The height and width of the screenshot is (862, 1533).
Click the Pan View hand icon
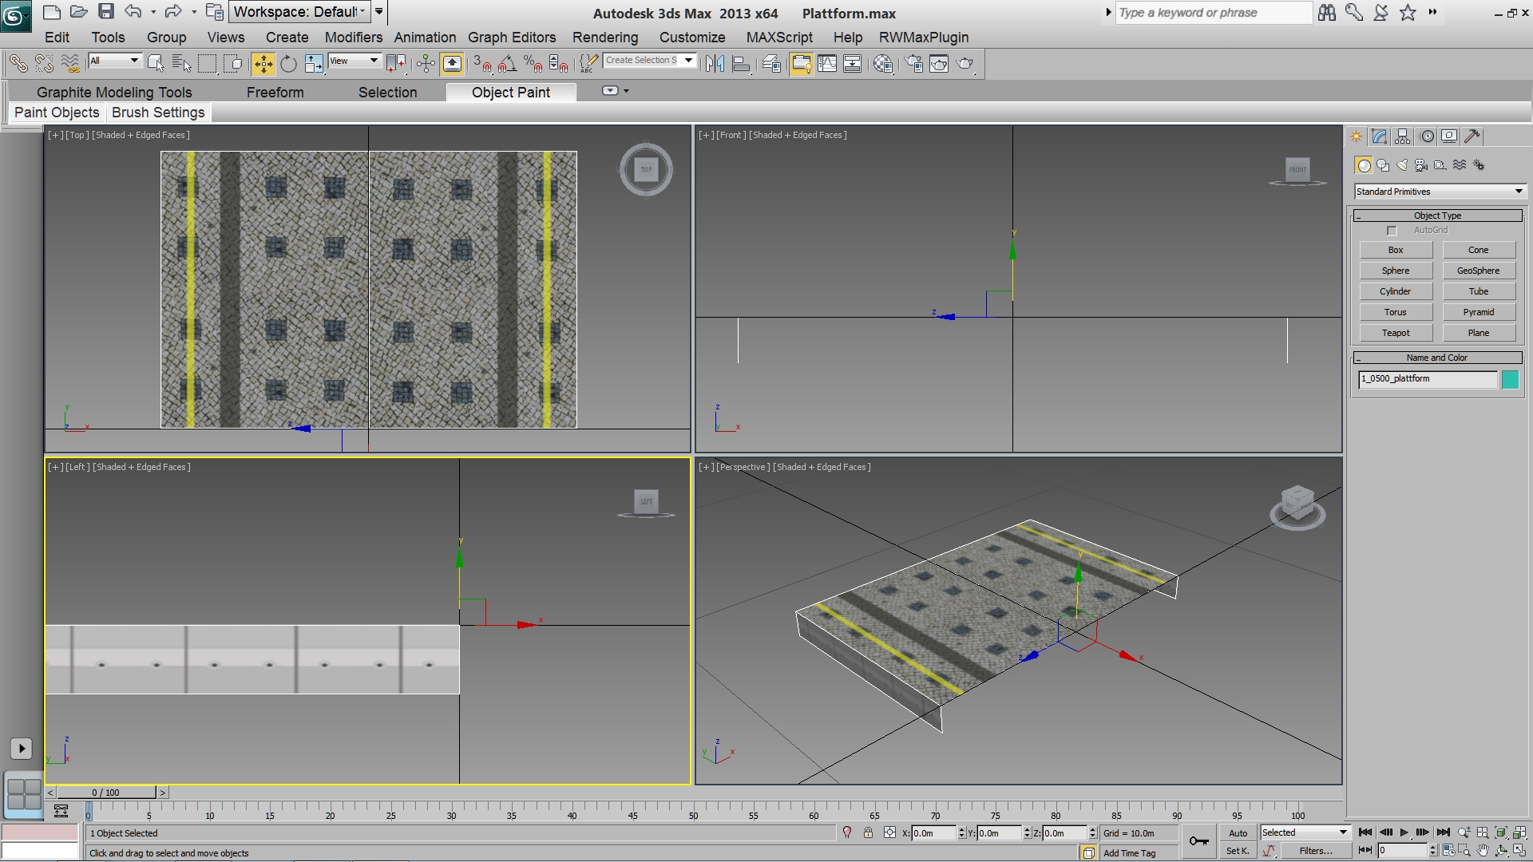(x=1483, y=851)
